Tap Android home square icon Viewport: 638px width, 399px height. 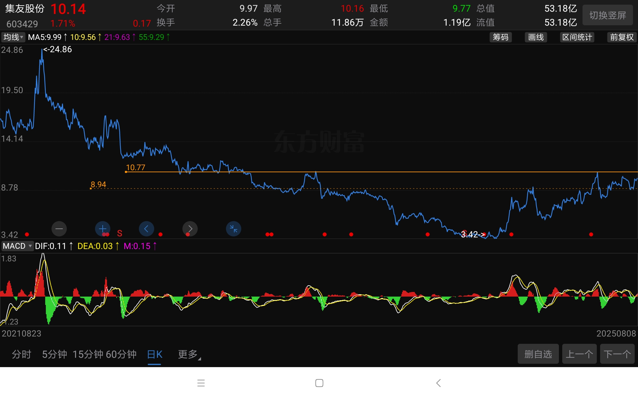pyautogui.click(x=319, y=383)
